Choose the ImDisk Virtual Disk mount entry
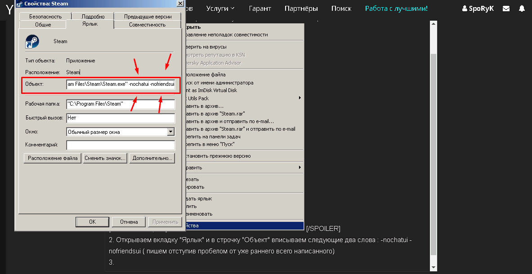This screenshot has width=532, height=274. pyautogui.click(x=244, y=90)
